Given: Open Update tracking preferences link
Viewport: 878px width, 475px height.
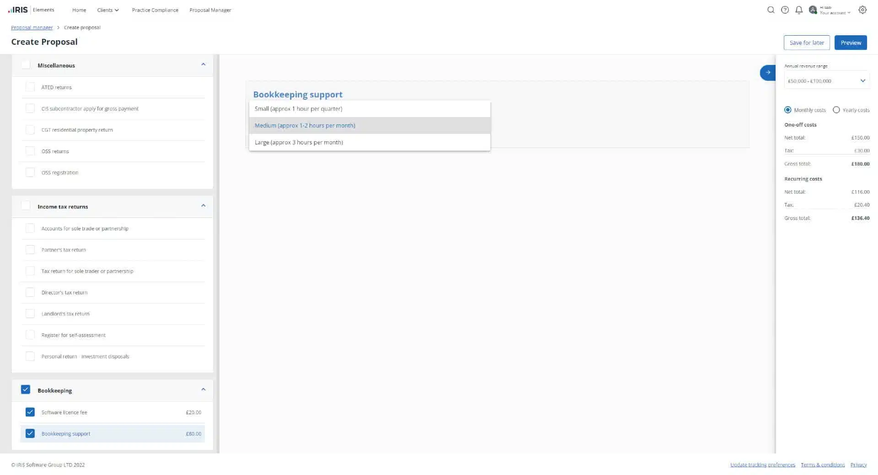Looking at the screenshot, I should [x=763, y=465].
